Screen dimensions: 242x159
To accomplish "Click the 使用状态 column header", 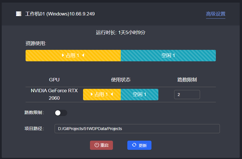I will (121, 80).
